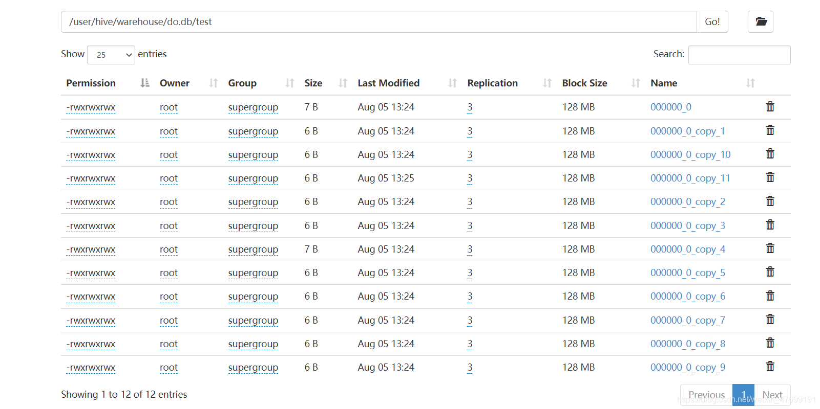
Task: Click supergroup in 000000_0_copy_6 row
Action: (x=253, y=296)
